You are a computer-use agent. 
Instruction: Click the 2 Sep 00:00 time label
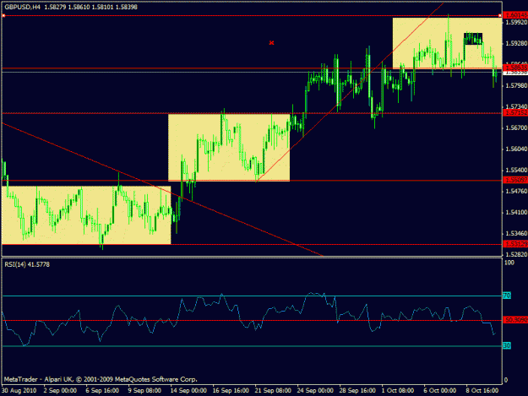coord(61,391)
